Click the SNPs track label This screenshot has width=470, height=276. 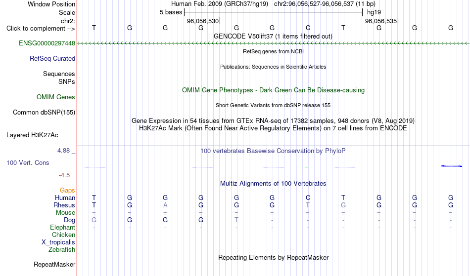point(67,81)
